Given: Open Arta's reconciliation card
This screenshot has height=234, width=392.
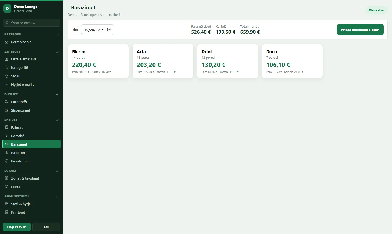Looking at the screenshot, I should click(163, 61).
